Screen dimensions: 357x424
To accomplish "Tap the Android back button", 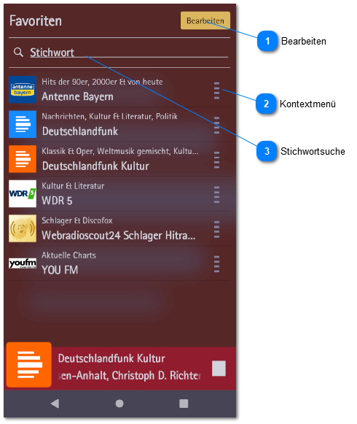I will pyautogui.click(x=55, y=404).
